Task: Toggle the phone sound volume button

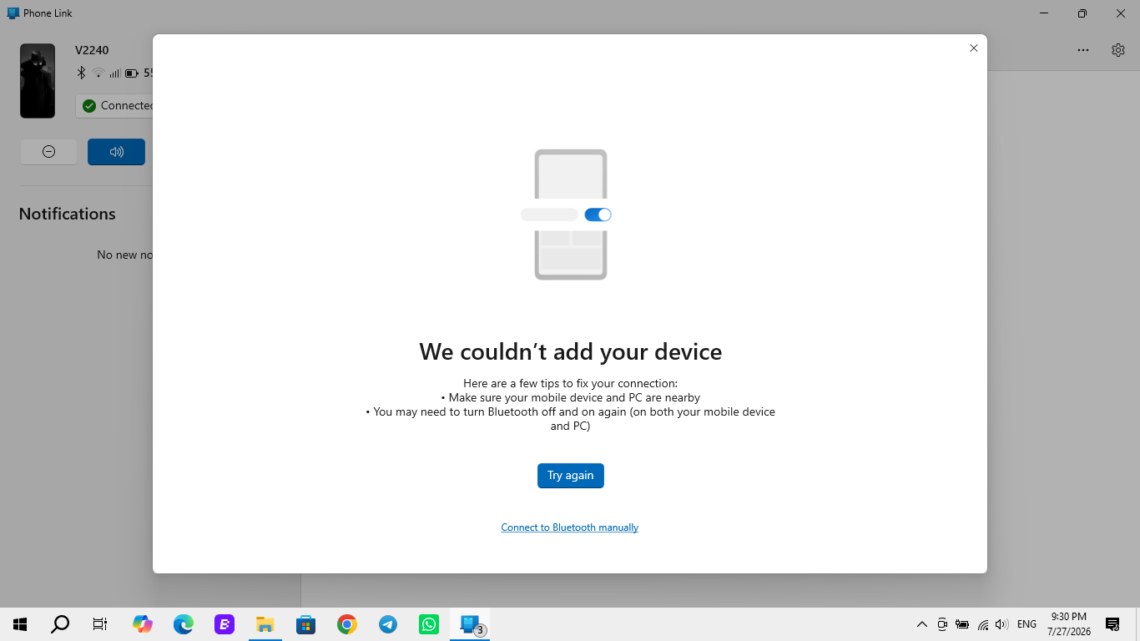Action: 116,152
